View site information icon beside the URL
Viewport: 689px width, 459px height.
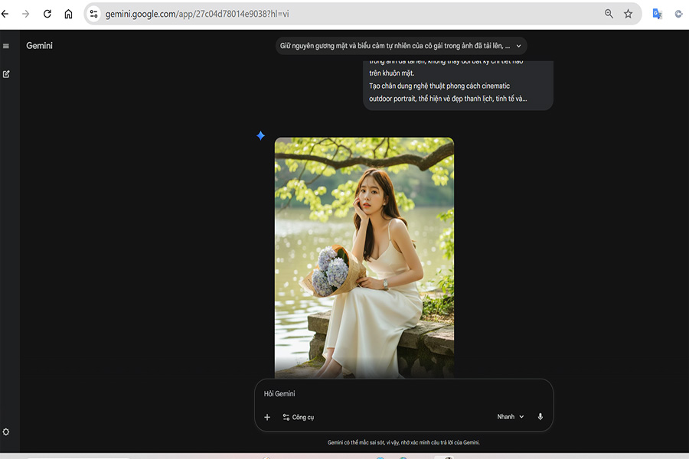(x=94, y=14)
